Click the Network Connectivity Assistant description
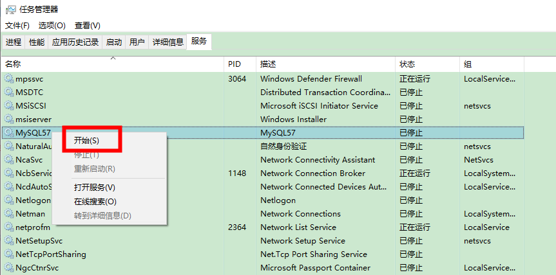Image resolution: width=556 pixels, height=275 pixels. tap(318, 160)
